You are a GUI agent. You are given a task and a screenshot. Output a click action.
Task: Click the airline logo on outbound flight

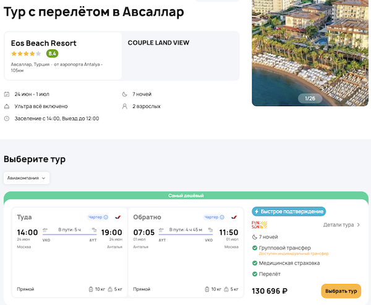point(117,217)
